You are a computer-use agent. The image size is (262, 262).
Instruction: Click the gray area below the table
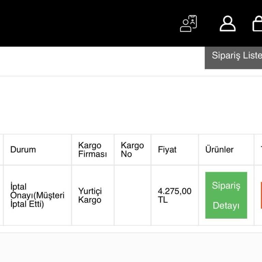click(x=131, y=248)
